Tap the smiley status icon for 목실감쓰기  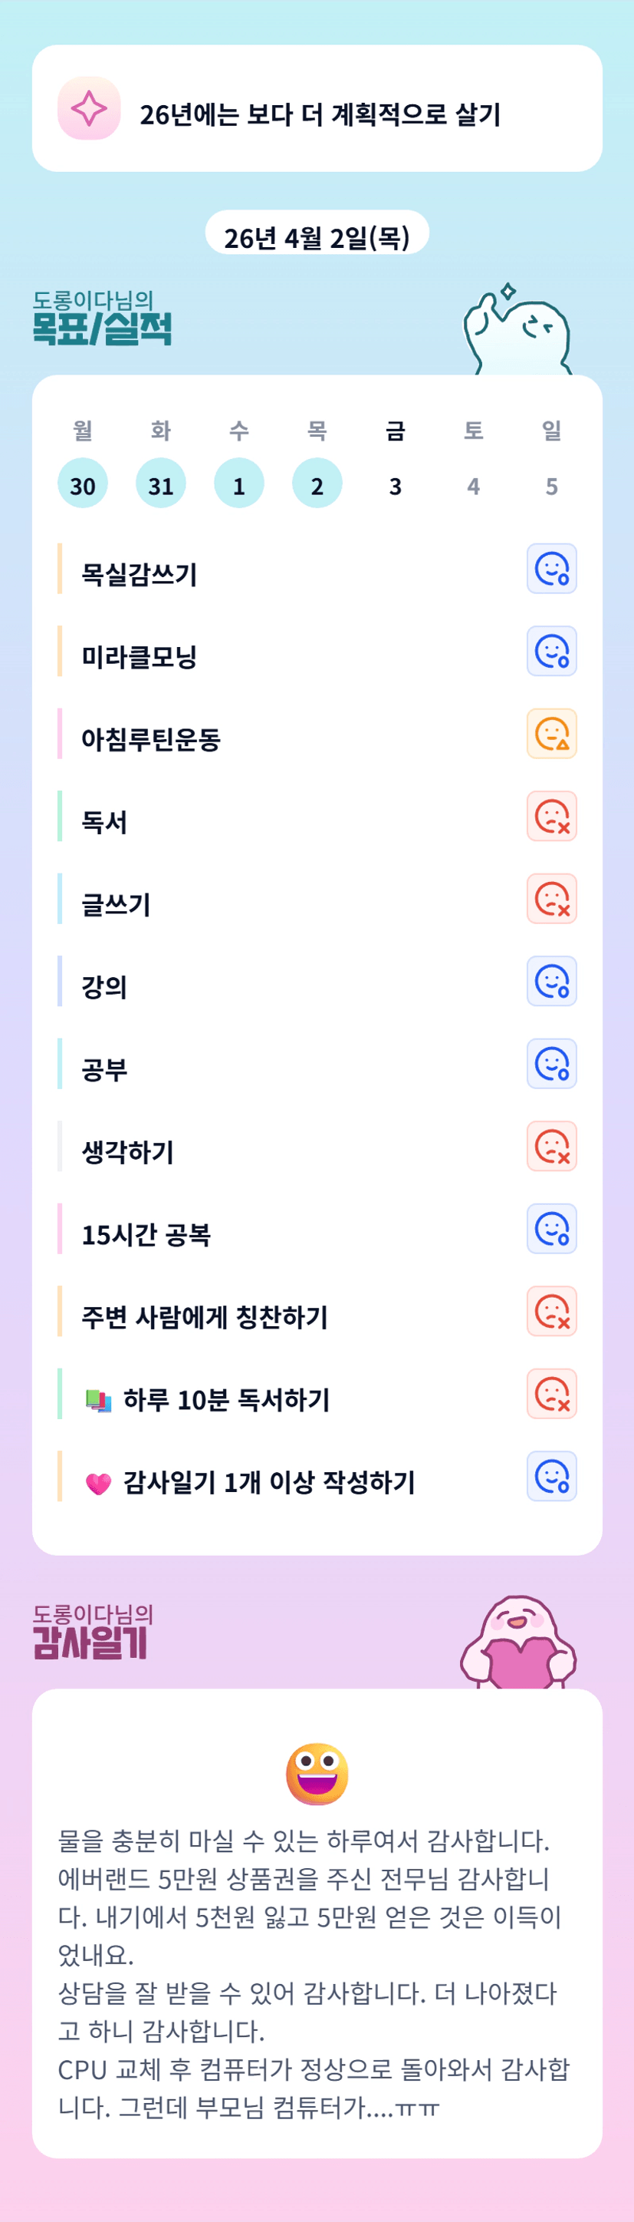pyautogui.click(x=551, y=570)
